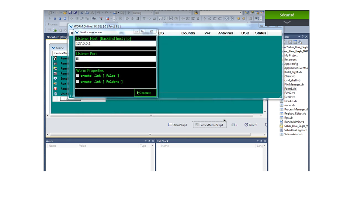This screenshot has height=199, width=354.
Task: Click the Restart debugging icon
Action: [65, 18]
